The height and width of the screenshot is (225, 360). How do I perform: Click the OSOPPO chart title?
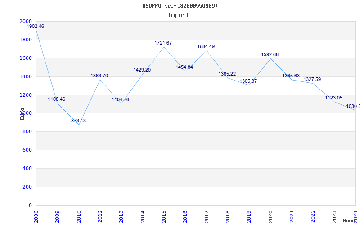point(180,6)
